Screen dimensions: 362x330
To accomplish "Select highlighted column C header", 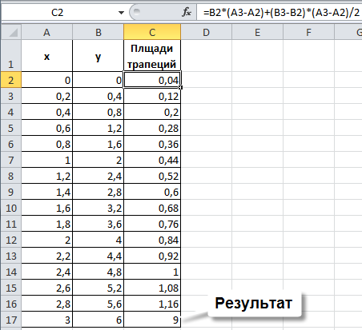I will tap(152, 32).
